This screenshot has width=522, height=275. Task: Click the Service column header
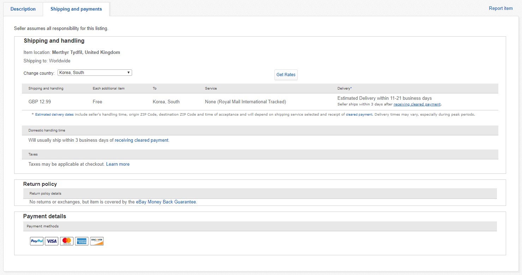click(211, 88)
